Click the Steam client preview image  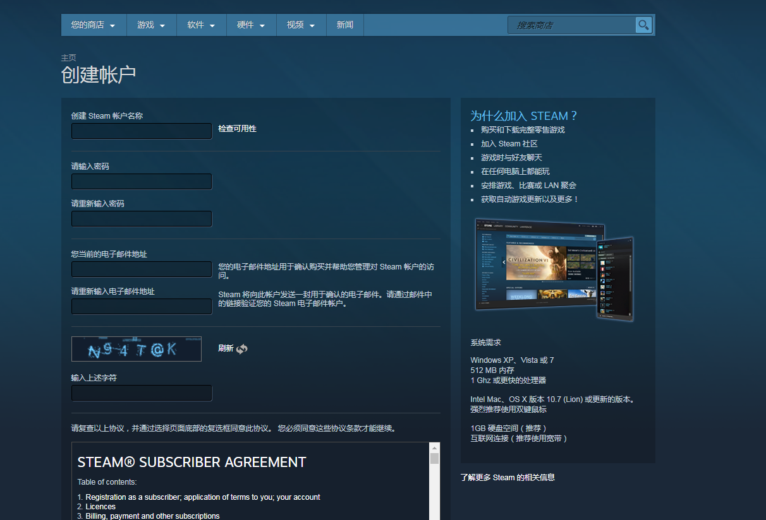point(554,269)
